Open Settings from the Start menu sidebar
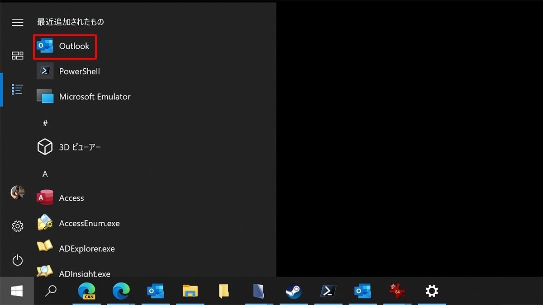Screen dimensions: 543x305 click(x=18, y=226)
